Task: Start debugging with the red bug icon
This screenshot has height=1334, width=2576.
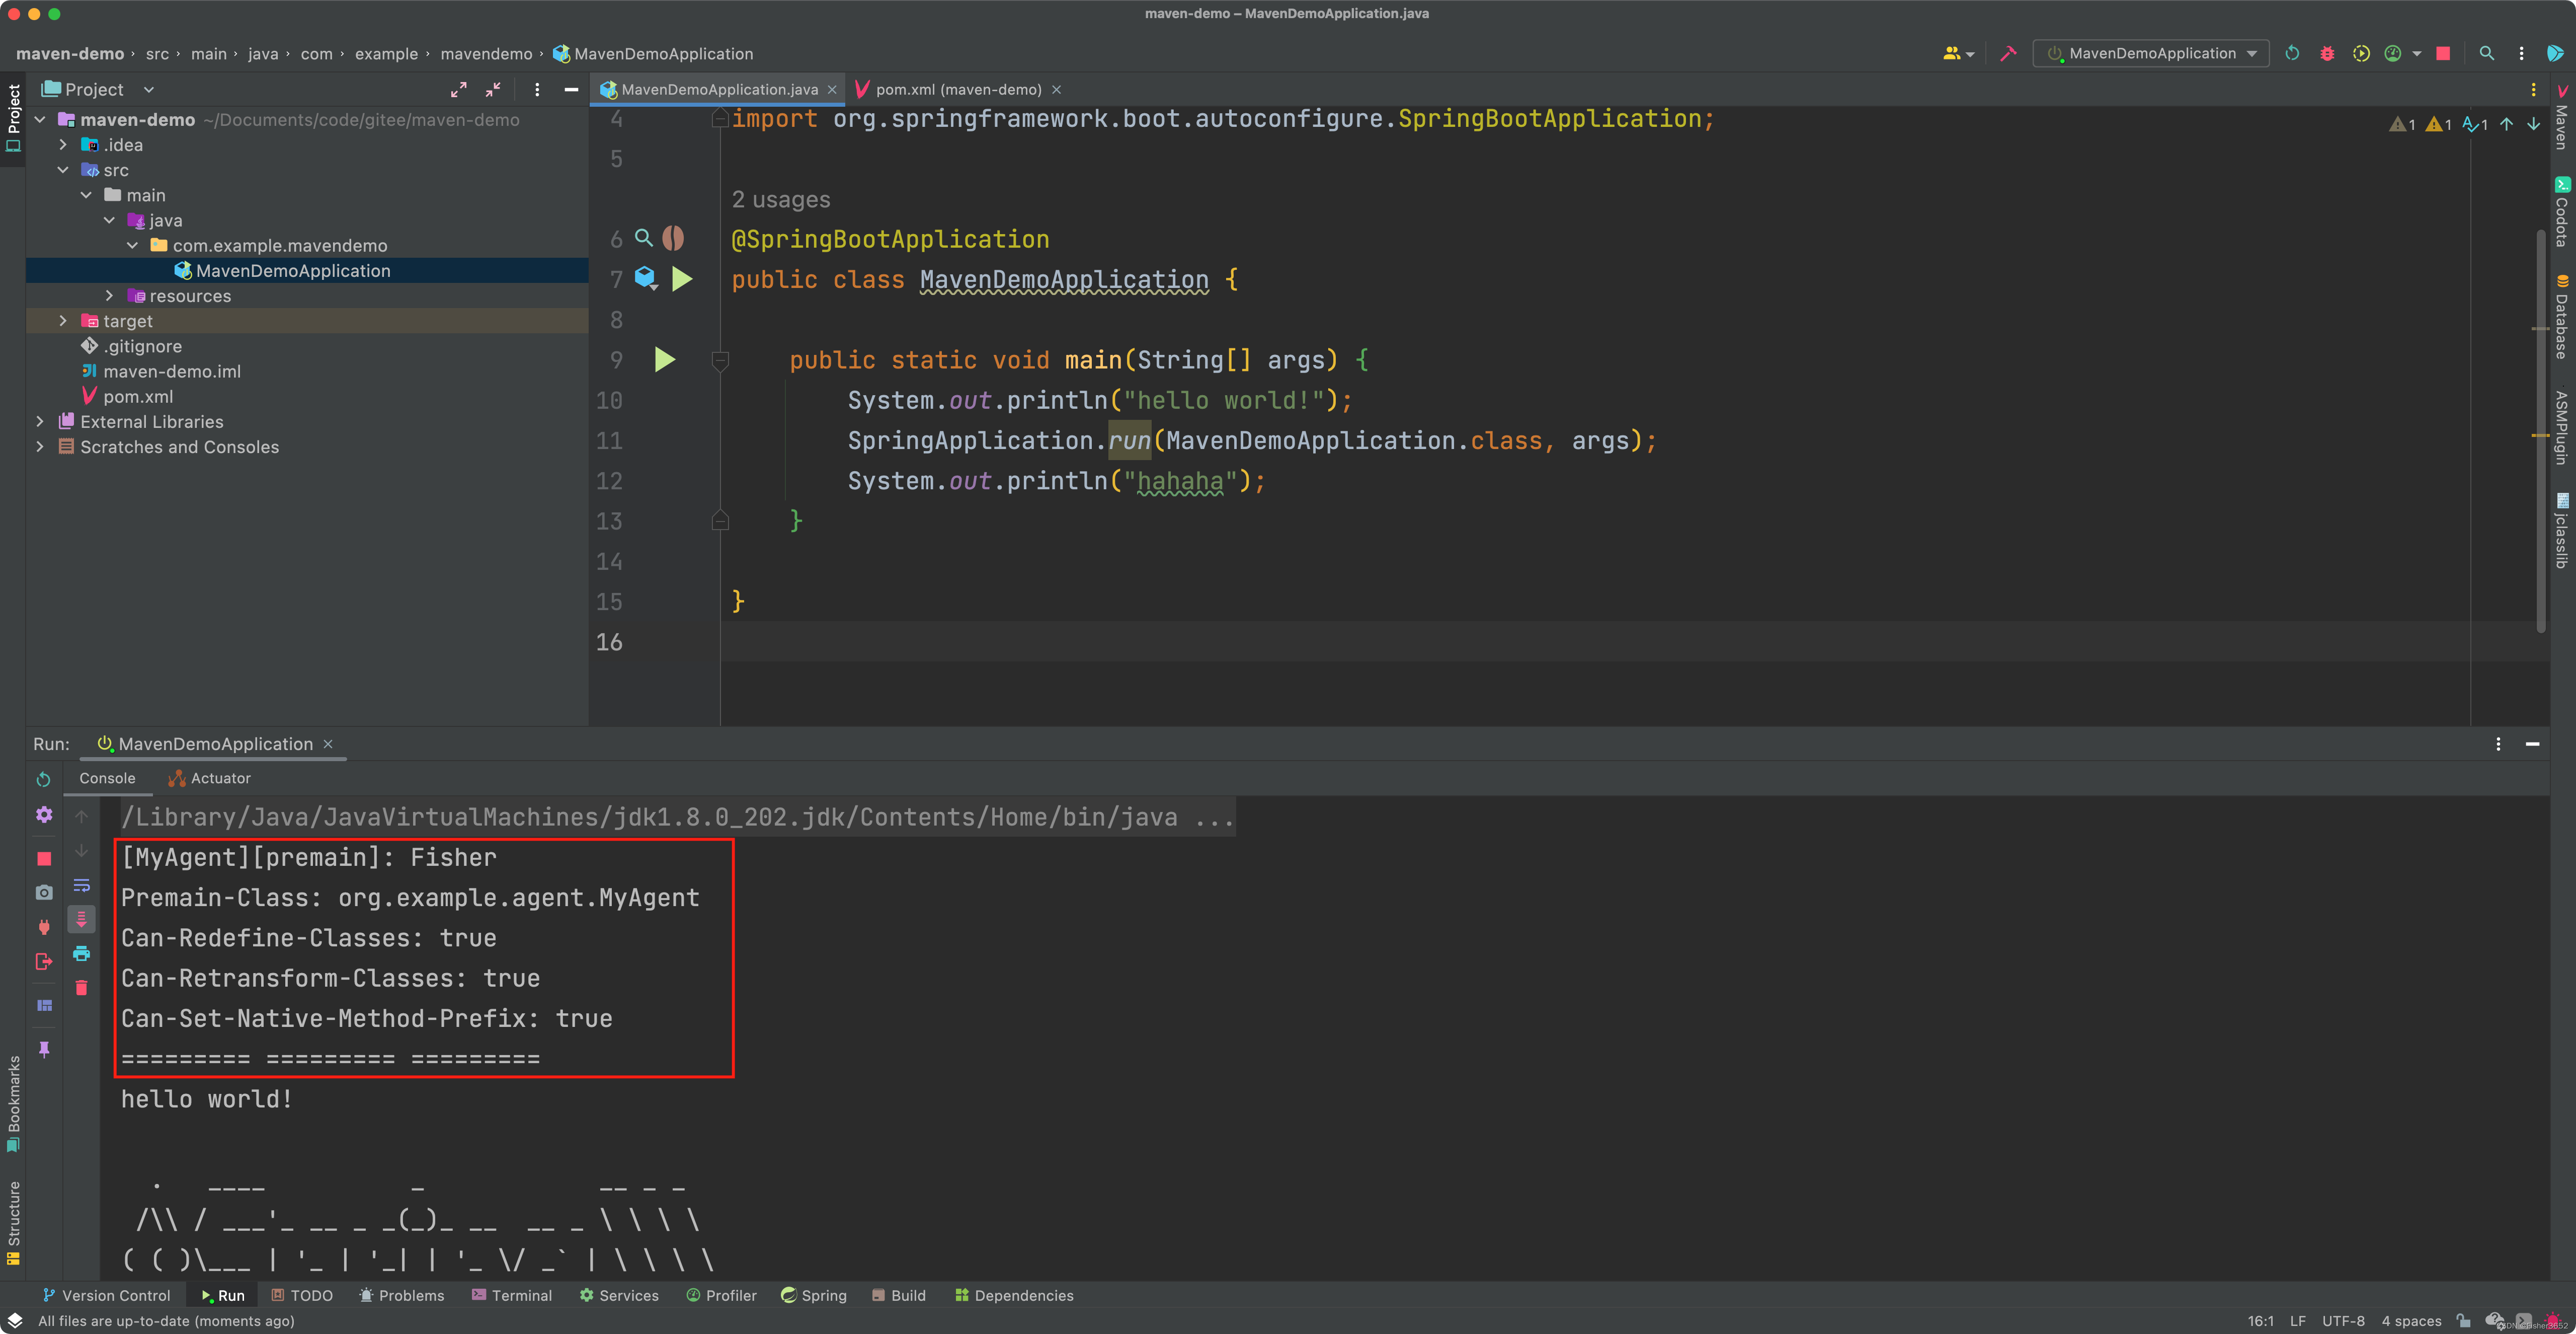Action: [2327, 53]
